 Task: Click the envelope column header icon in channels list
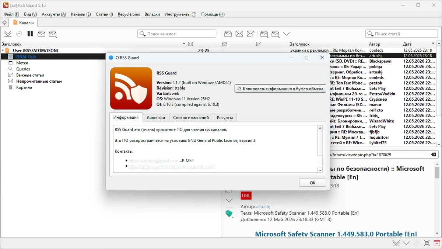[x=190, y=44]
